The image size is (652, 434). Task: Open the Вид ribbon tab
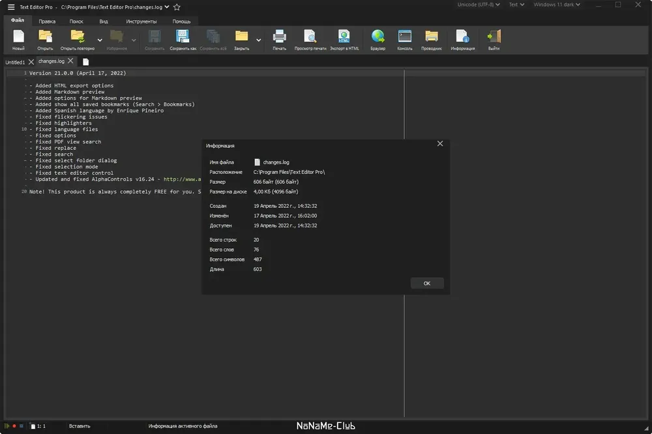click(x=104, y=22)
